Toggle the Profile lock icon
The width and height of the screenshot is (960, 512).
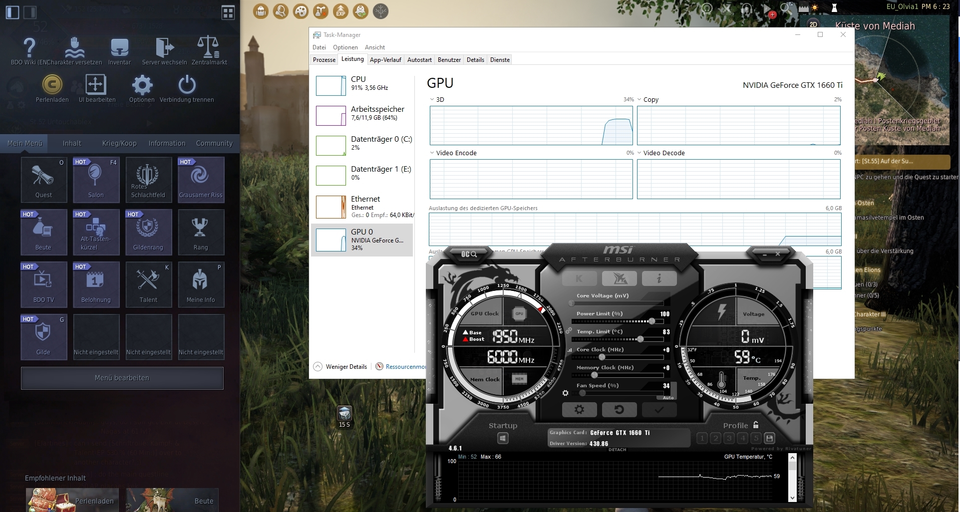point(756,425)
